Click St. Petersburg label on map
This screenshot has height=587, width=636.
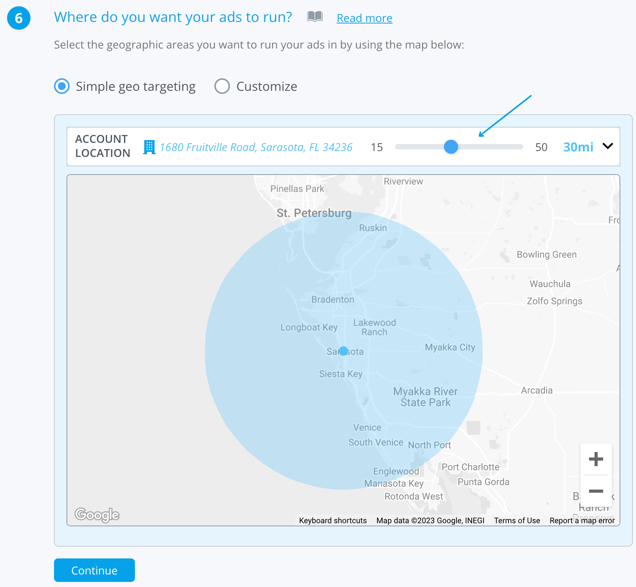pos(314,213)
